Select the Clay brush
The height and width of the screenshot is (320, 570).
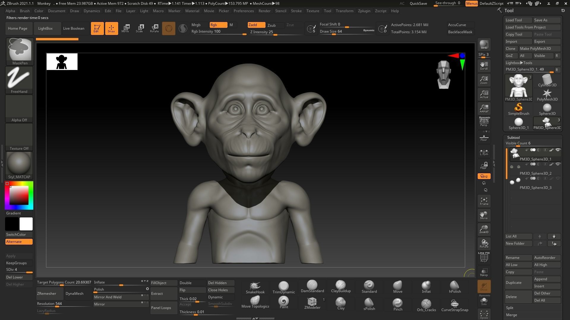point(341,303)
